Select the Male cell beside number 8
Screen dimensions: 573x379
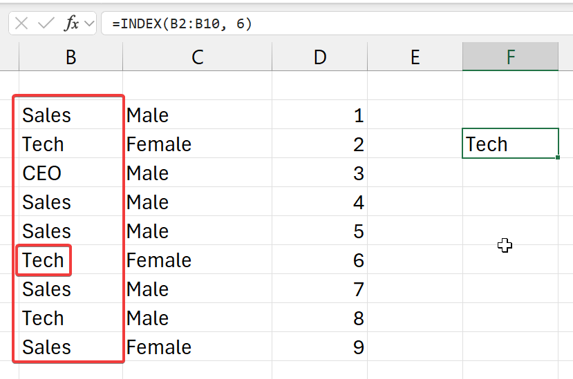[x=197, y=318]
